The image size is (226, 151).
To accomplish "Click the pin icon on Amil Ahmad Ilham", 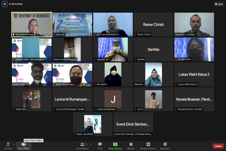I will click(13, 34).
